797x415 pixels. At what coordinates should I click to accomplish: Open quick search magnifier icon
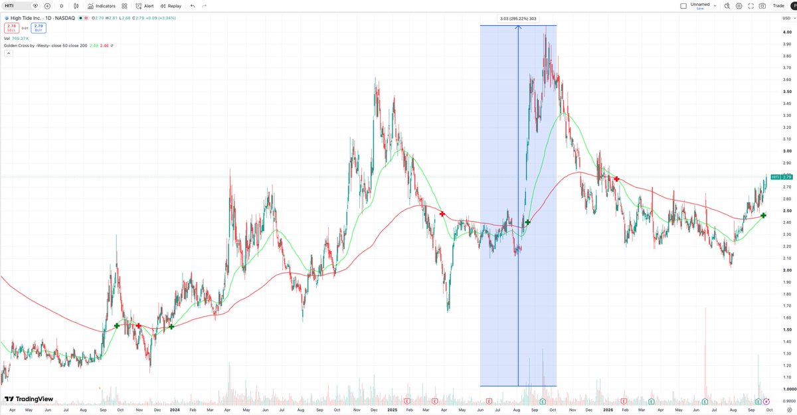(727, 5)
